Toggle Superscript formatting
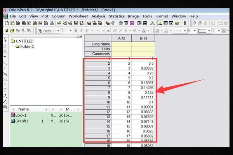This screenshot has height=155, width=233. click(x=92, y=31)
